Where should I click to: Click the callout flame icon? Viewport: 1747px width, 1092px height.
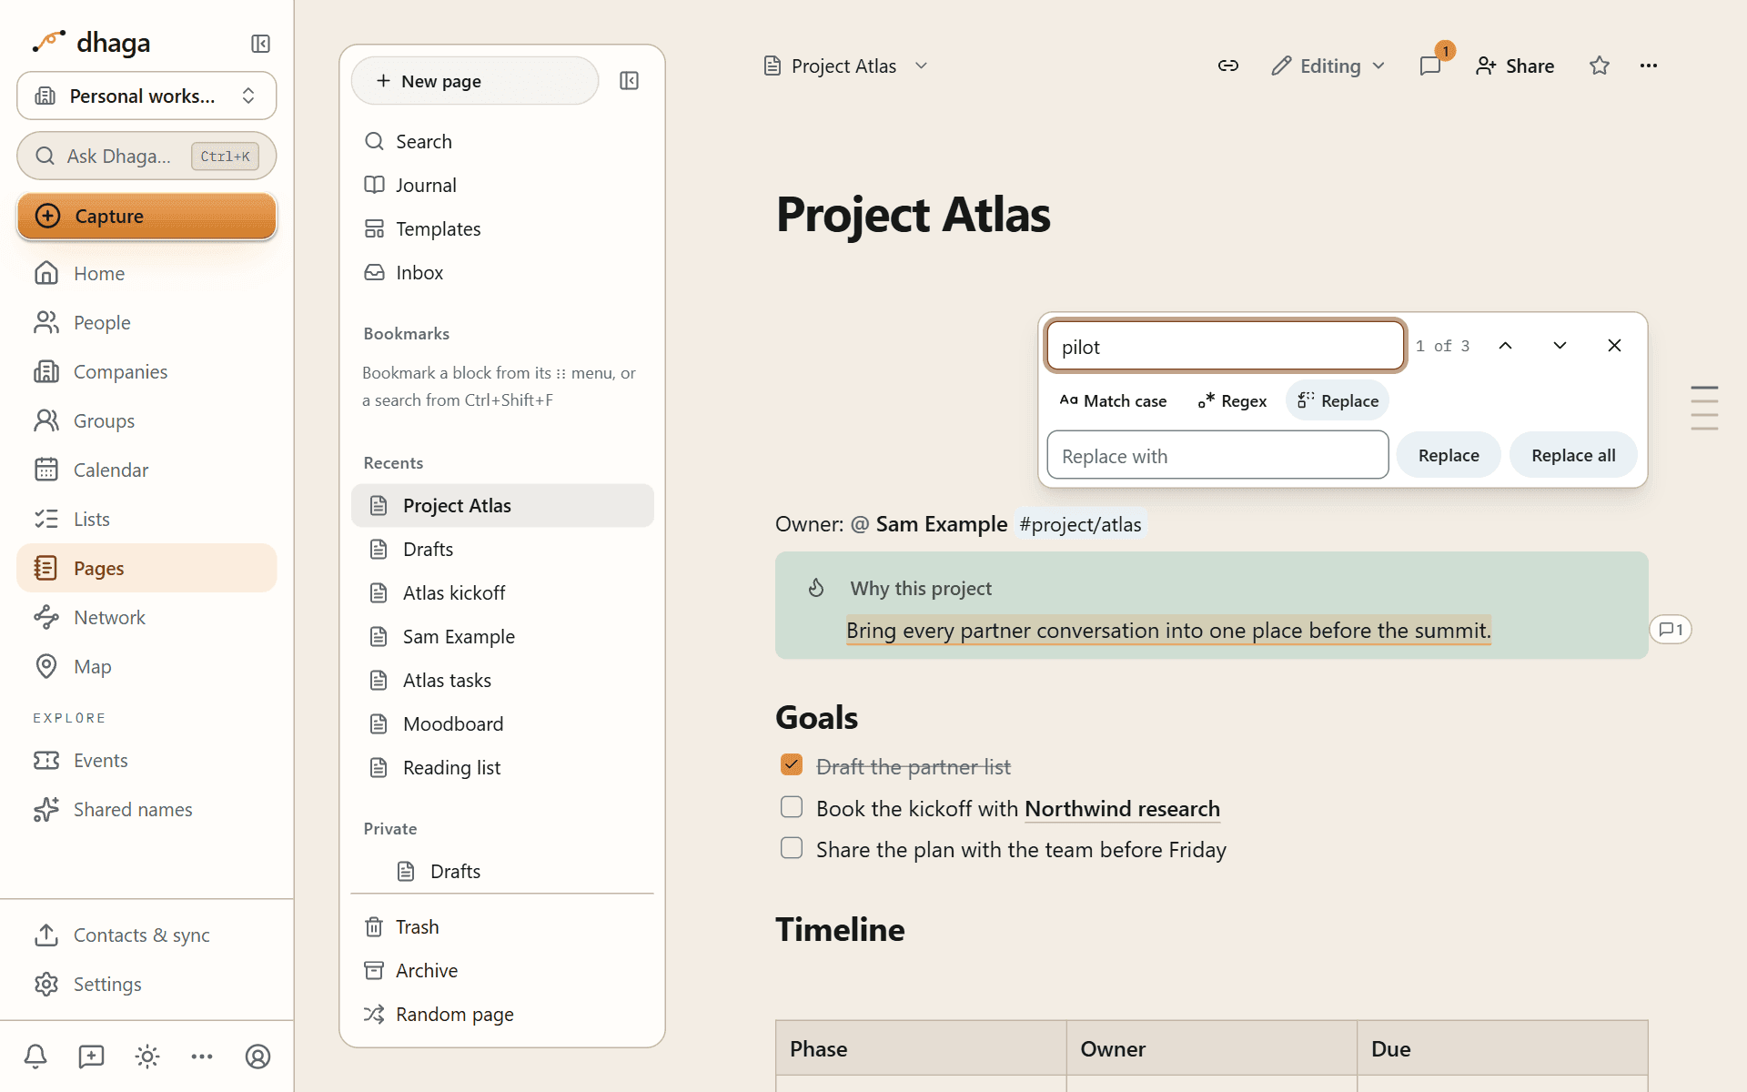coord(816,588)
